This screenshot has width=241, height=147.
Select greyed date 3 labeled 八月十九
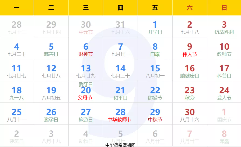[51, 136]
